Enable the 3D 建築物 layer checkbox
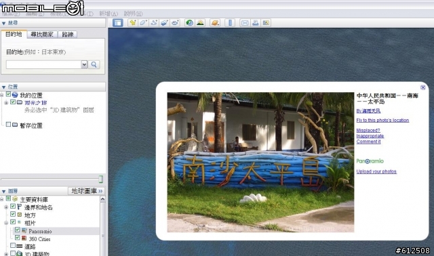 13,253
